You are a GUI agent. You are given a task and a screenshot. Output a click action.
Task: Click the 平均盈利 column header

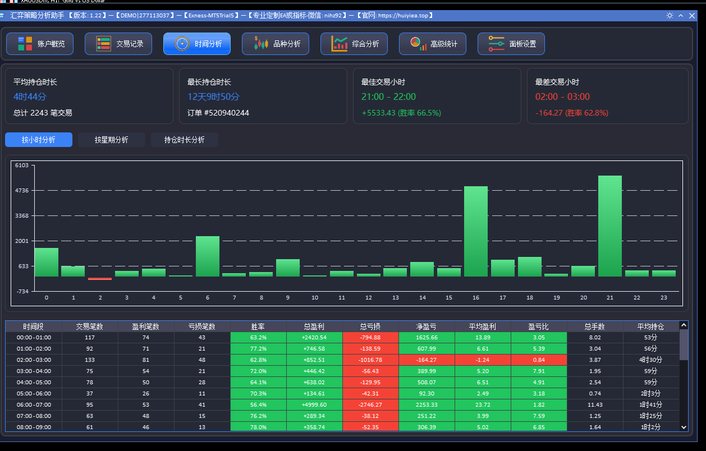pyautogui.click(x=483, y=326)
